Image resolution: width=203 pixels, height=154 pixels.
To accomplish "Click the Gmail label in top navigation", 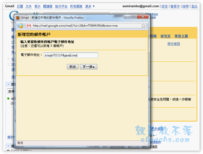I will [x=9, y=6].
